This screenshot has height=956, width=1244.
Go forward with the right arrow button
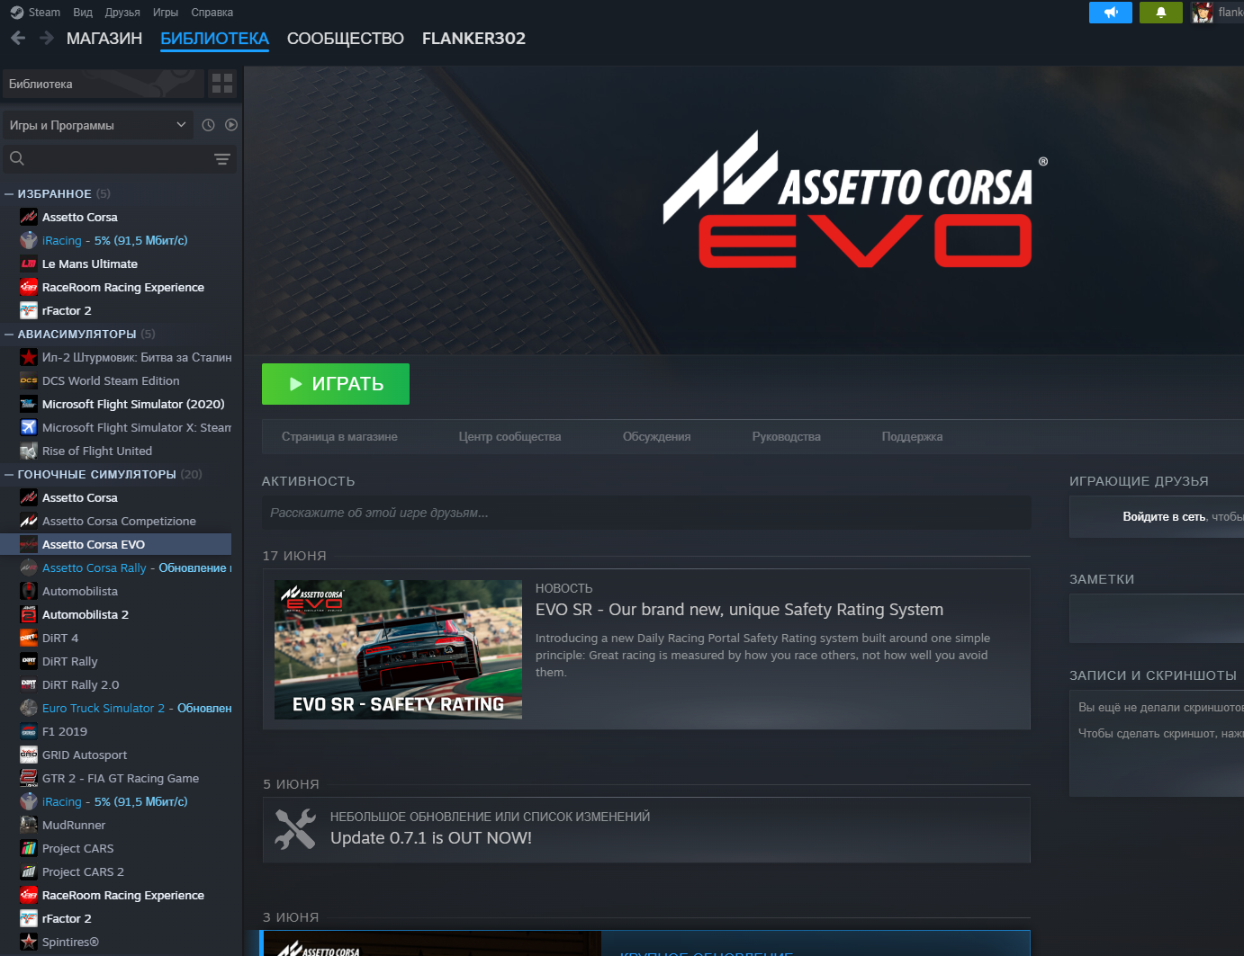tap(47, 38)
